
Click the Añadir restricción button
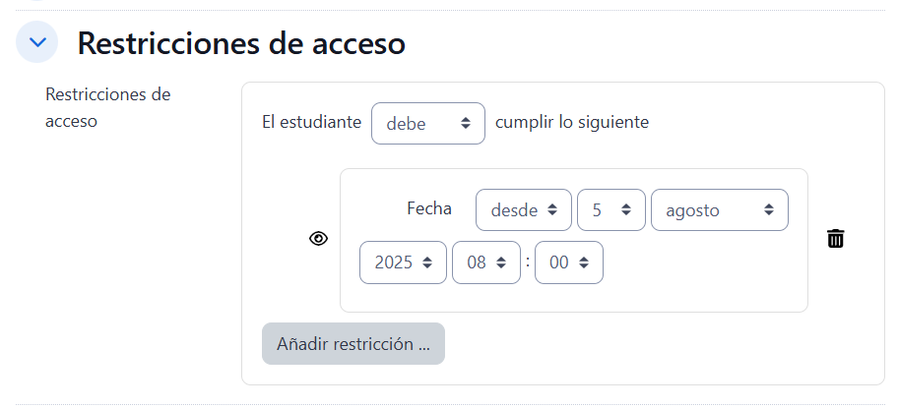[x=353, y=344]
